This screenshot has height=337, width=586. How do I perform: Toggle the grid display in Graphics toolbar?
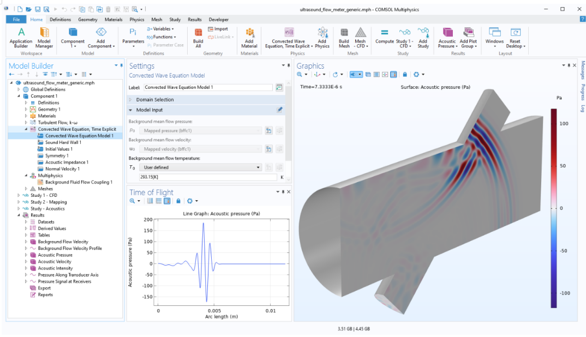coord(376,74)
